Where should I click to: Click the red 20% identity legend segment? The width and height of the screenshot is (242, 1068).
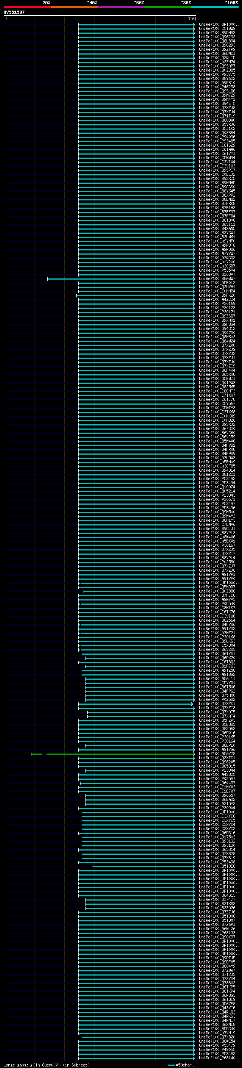coord(27,7)
